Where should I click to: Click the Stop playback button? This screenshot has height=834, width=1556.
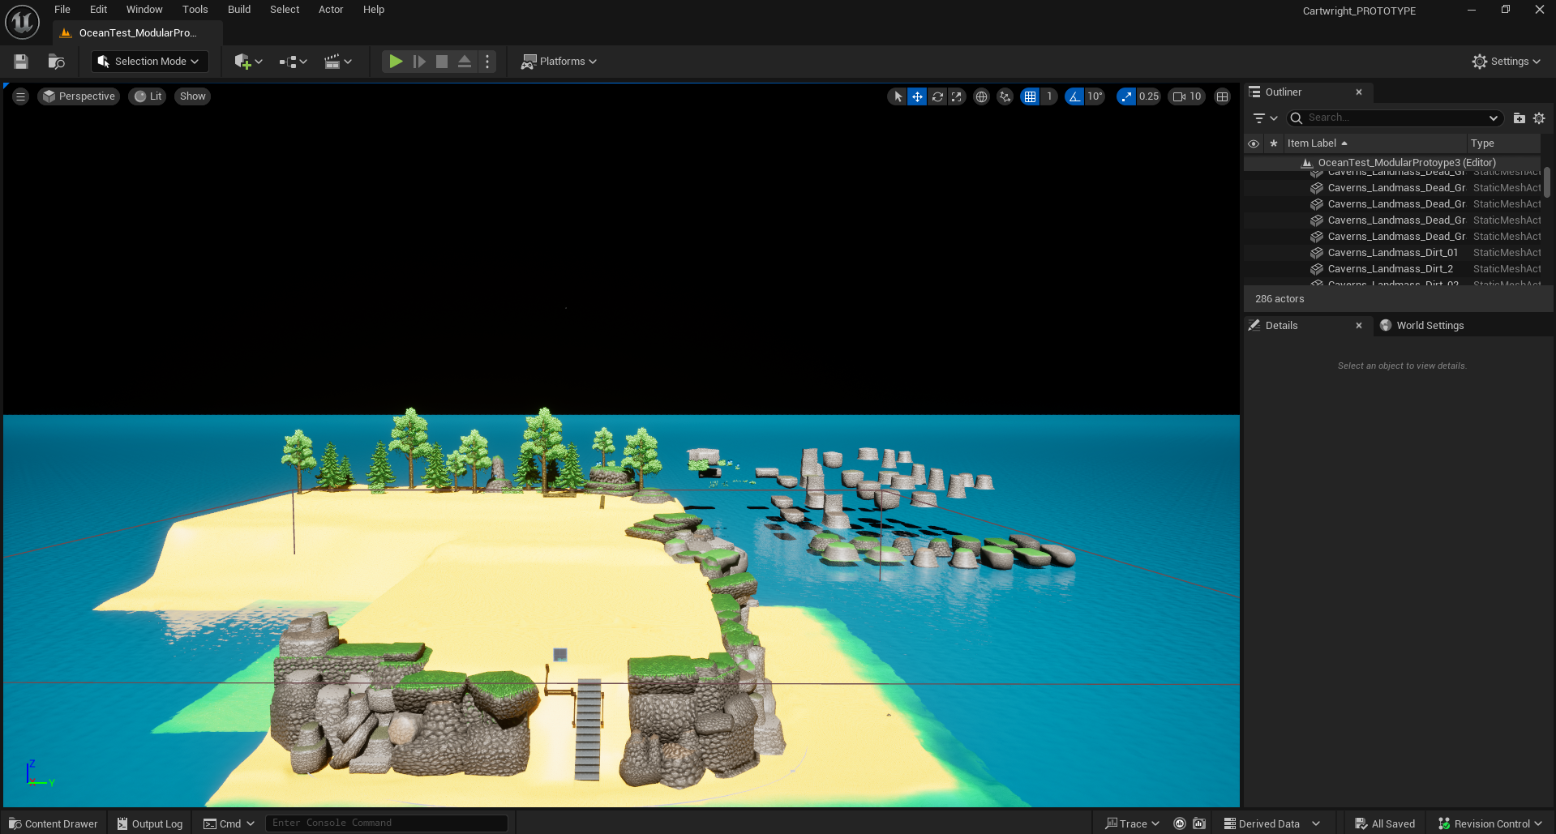(442, 62)
